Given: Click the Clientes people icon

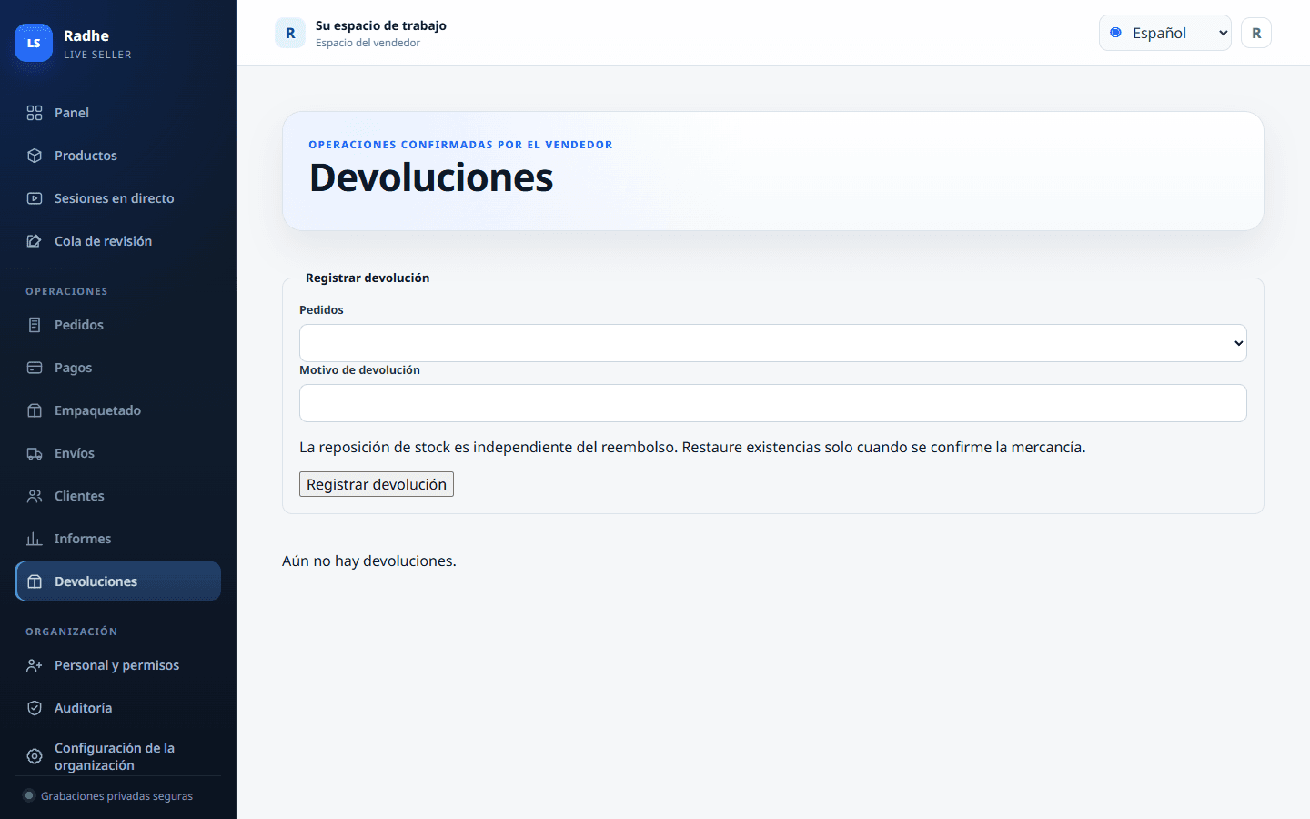Looking at the screenshot, I should 35,496.
